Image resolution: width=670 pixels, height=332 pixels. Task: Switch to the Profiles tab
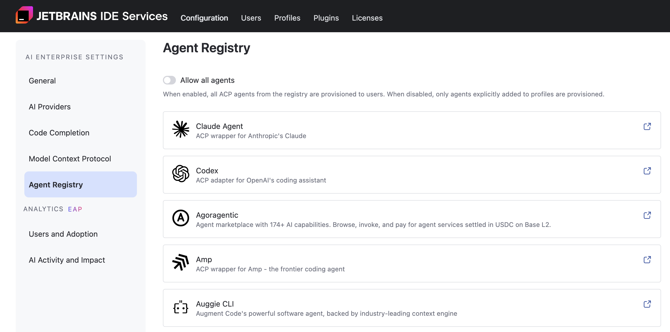pos(287,18)
